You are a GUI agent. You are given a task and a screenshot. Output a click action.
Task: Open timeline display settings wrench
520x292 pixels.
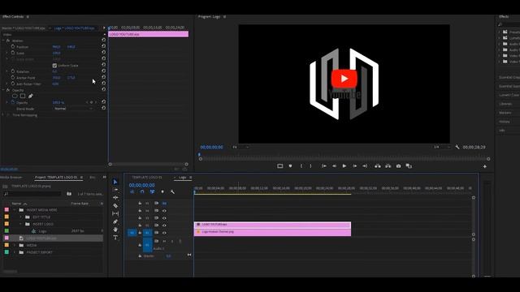coord(172,191)
